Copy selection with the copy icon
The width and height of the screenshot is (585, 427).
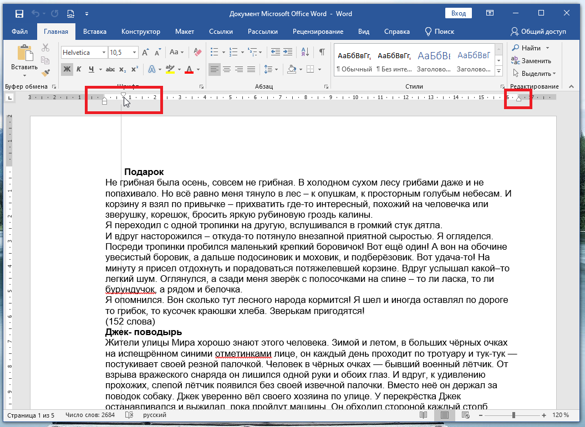tap(45, 60)
